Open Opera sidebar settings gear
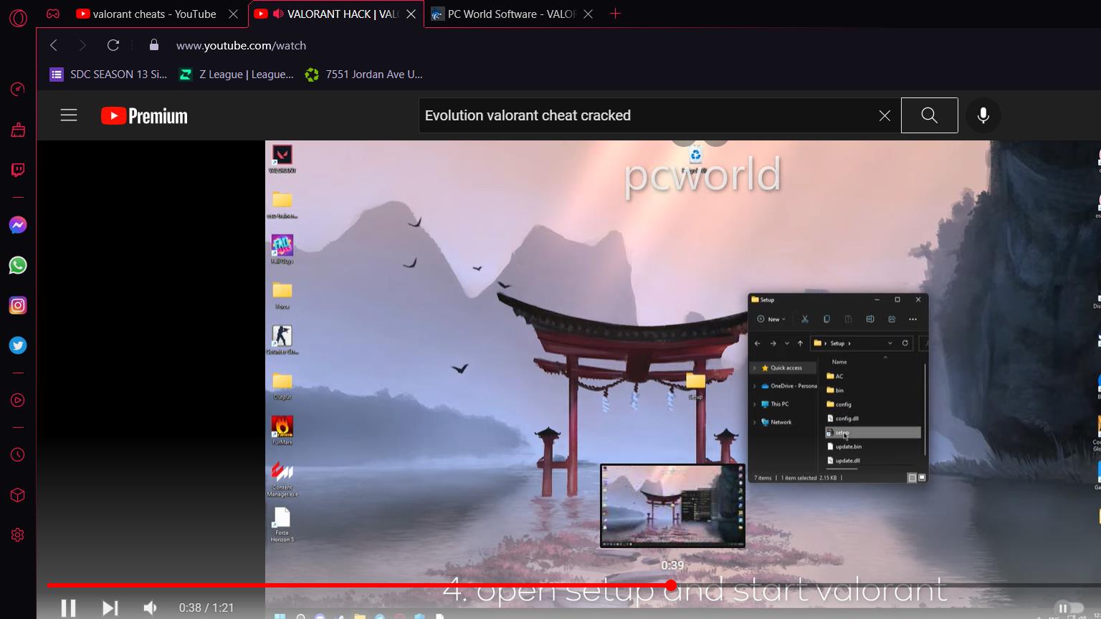1101x619 pixels. pyautogui.click(x=18, y=535)
